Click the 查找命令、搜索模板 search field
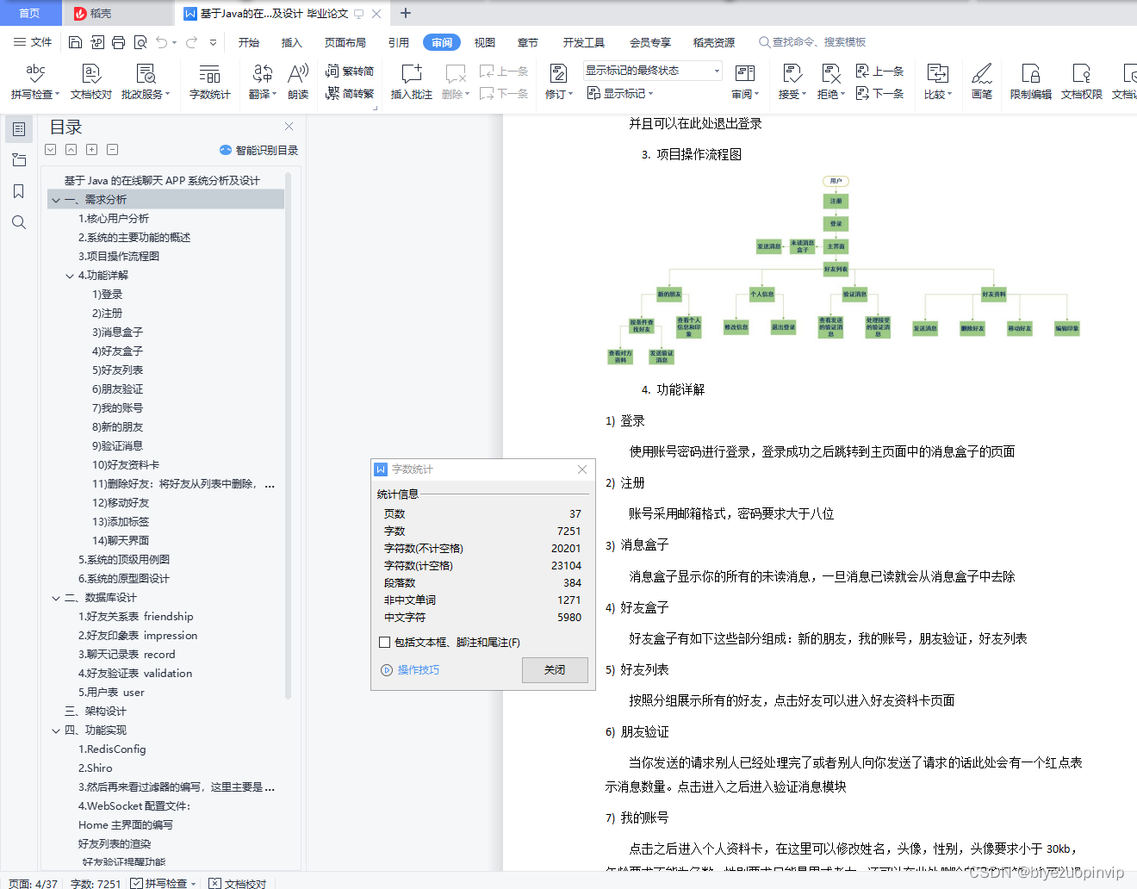The height and width of the screenshot is (889, 1137). coord(812,42)
